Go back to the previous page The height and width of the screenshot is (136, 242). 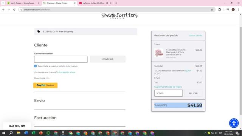(x=3, y=9)
